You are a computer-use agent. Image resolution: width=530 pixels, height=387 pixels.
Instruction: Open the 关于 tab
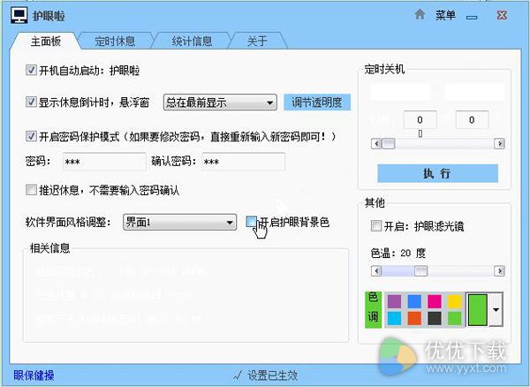(x=257, y=42)
